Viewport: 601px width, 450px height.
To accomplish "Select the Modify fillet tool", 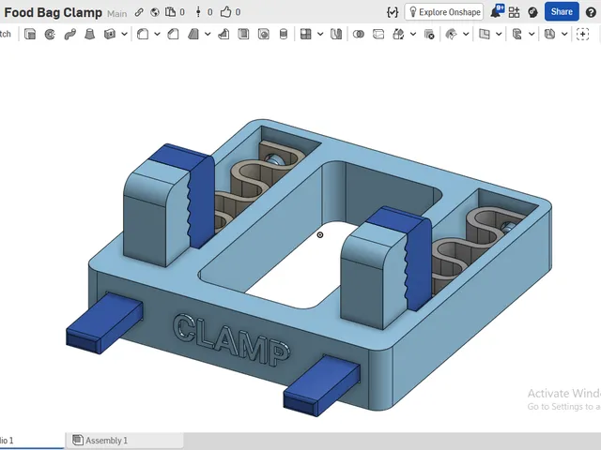I will 451,35.
